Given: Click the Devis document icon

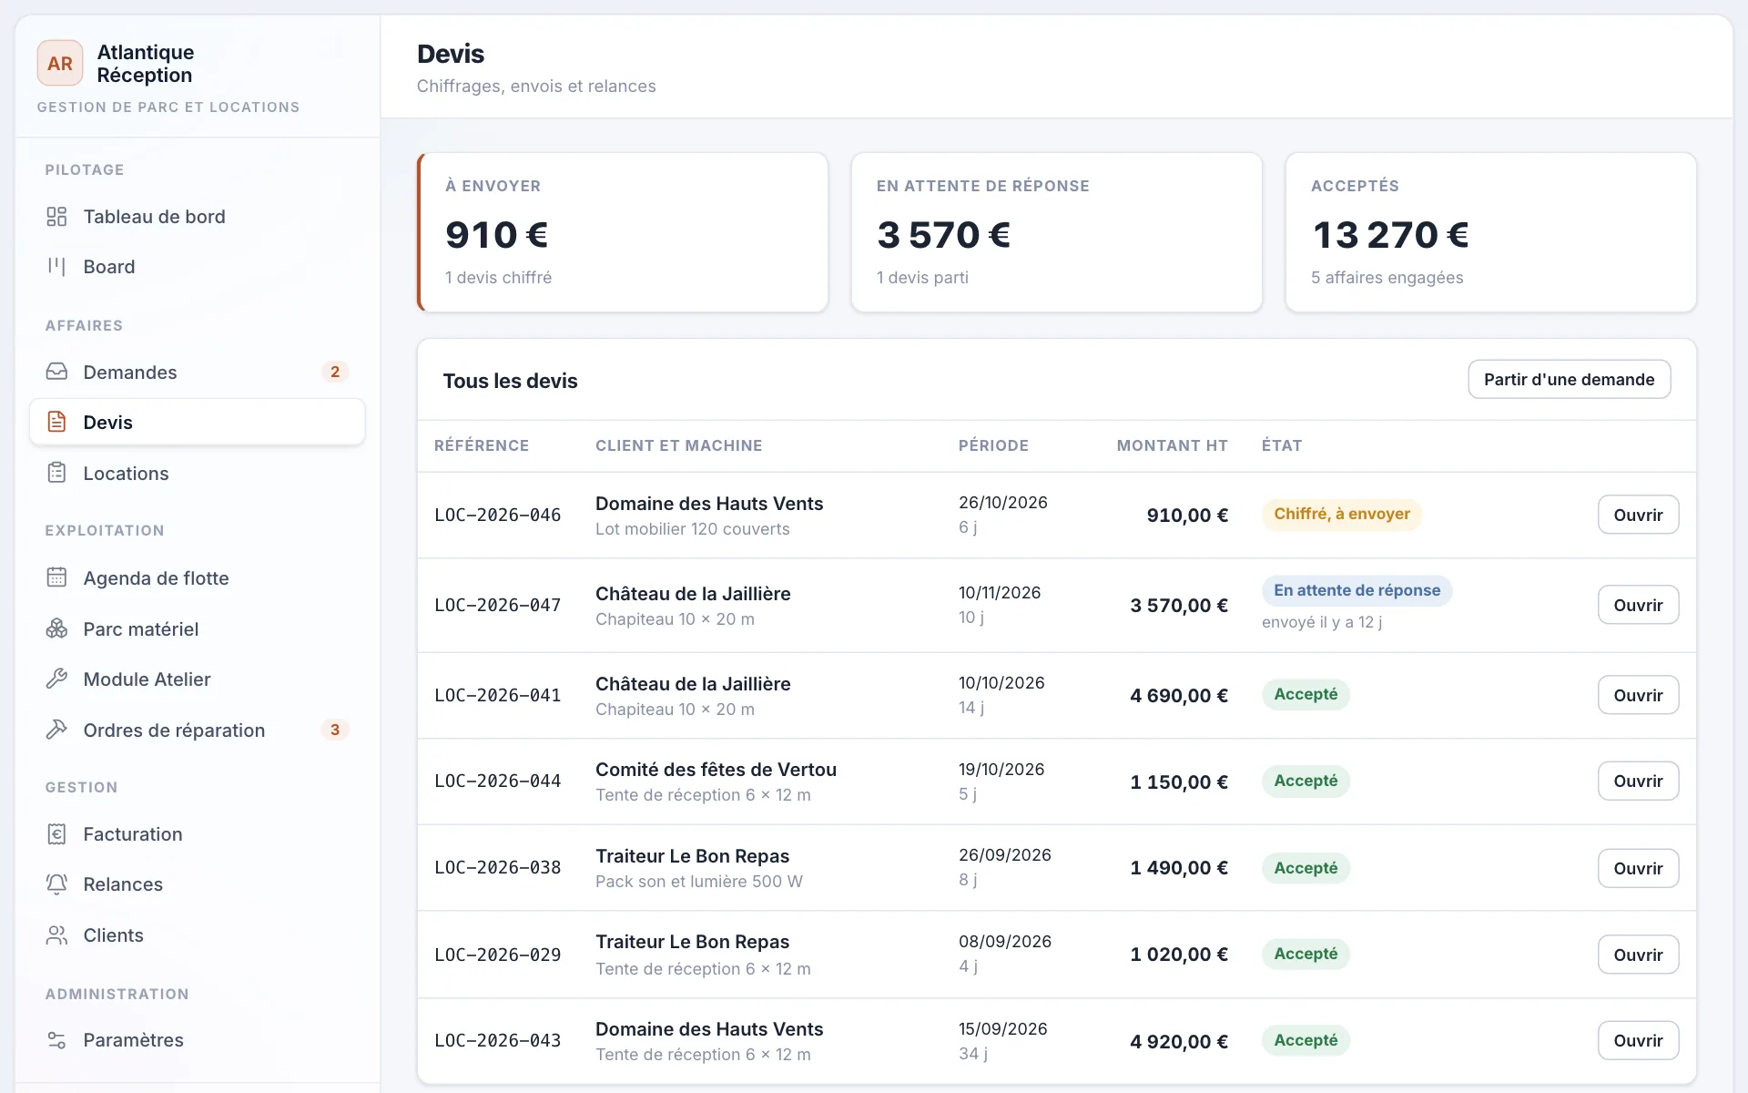Looking at the screenshot, I should 56,422.
